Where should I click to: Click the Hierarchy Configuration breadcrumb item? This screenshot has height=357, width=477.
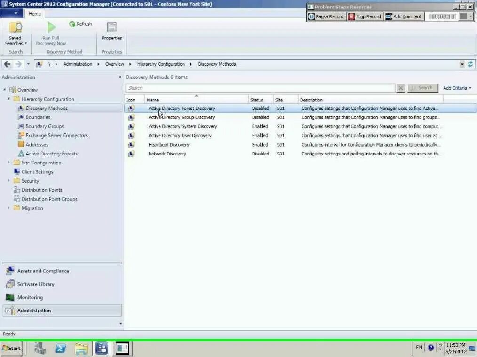tap(161, 64)
